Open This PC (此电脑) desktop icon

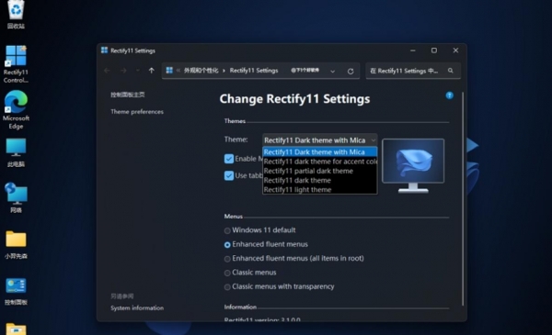pos(16,152)
